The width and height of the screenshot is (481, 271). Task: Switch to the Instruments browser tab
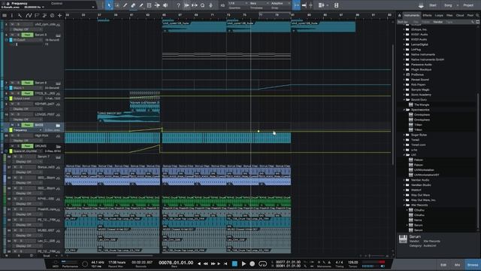point(411,15)
